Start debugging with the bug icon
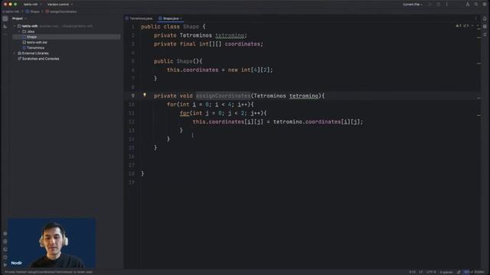The width and height of the screenshot is (490, 275). (439, 5)
